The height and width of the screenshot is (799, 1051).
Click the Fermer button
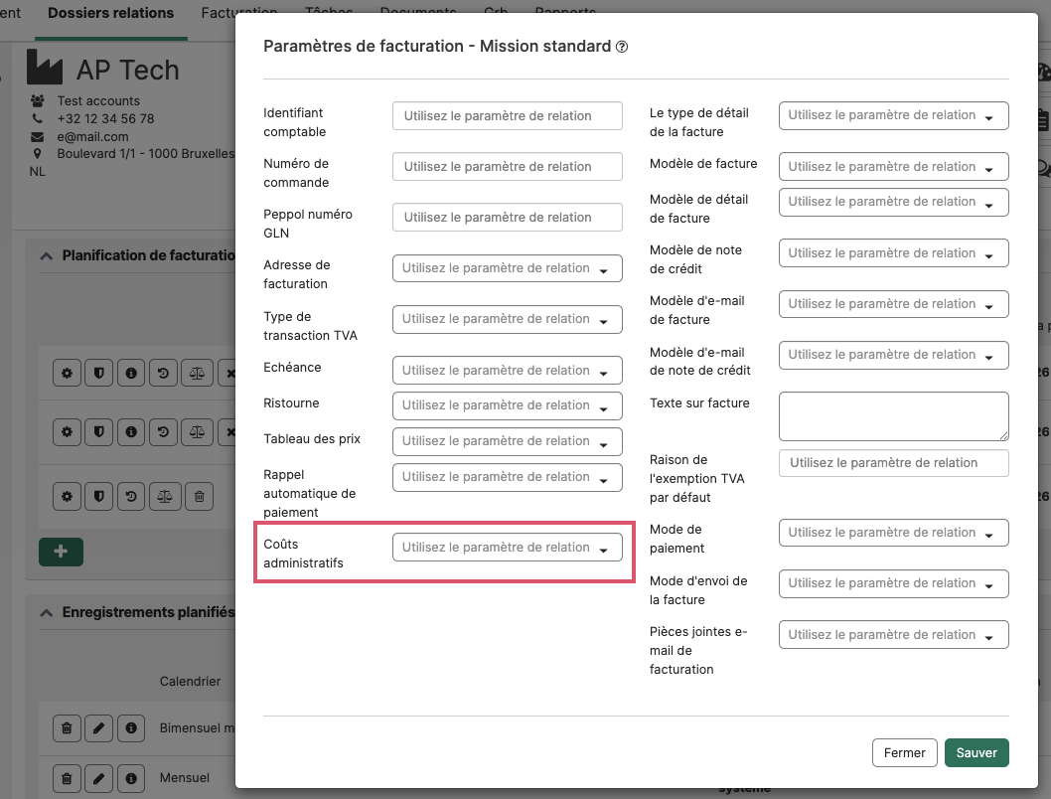(x=904, y=752)
